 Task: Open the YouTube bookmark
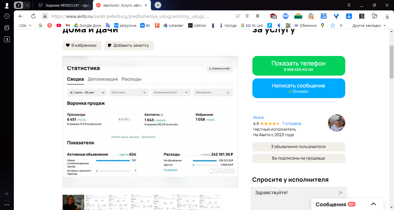point(59,25)
